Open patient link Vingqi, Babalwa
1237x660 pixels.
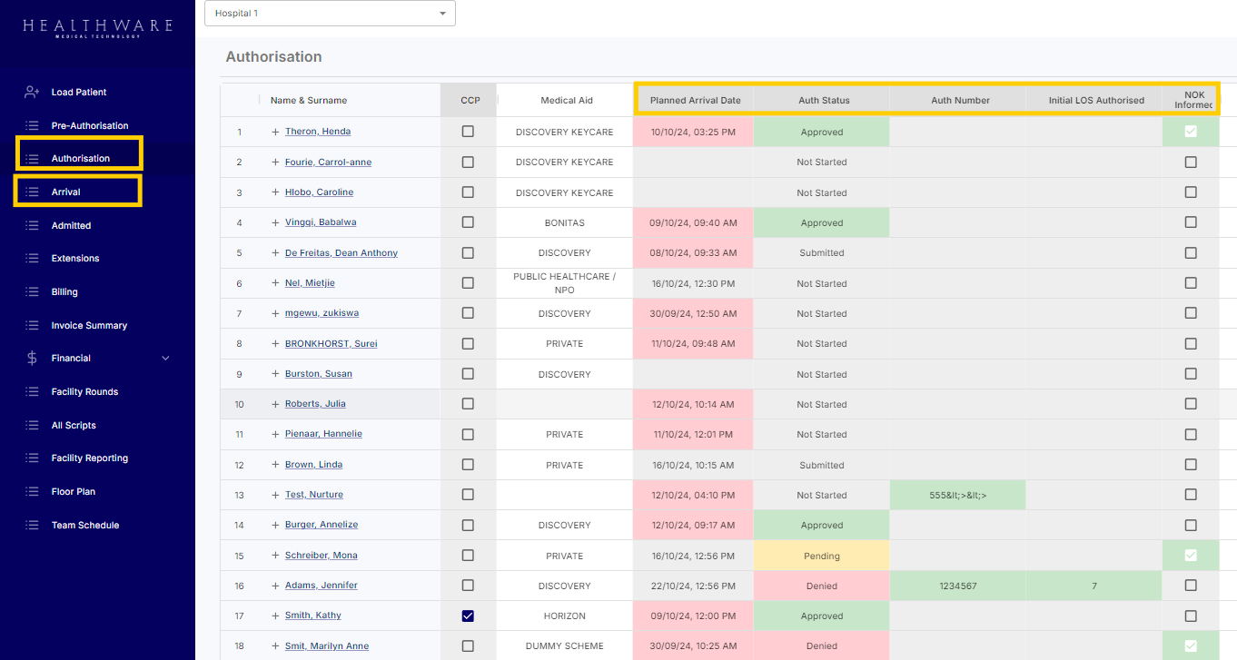pyautogui.click(x=320, y=222)
